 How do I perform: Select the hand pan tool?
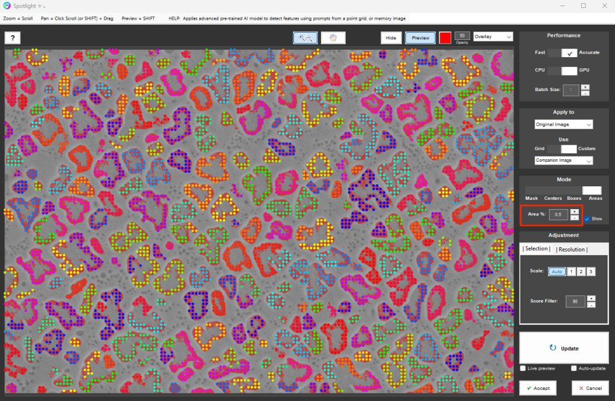333,38
